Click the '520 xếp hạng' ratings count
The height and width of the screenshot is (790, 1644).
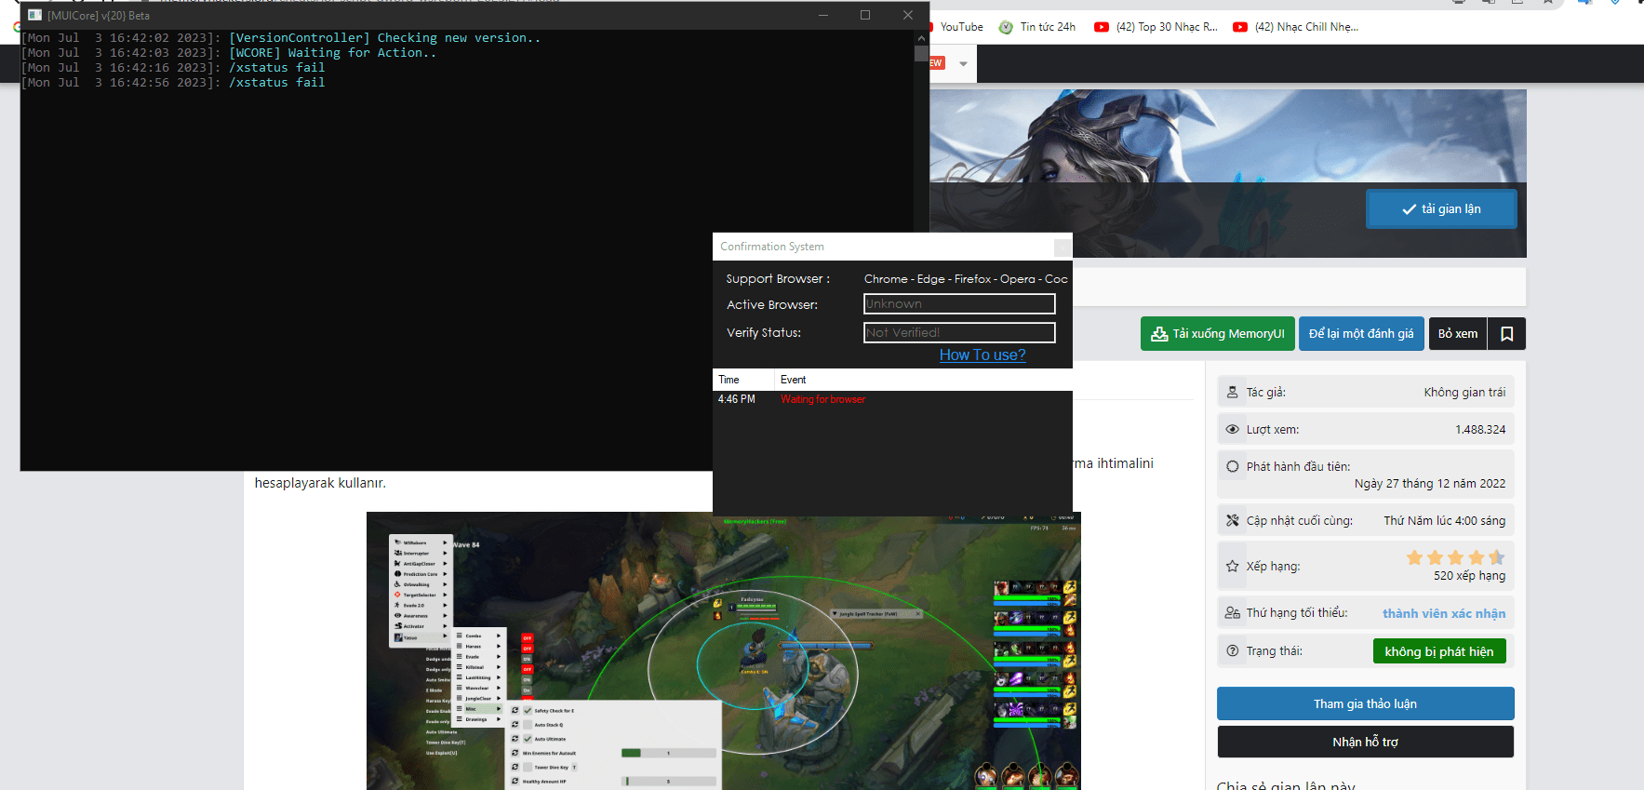click(x=1469, y=576)
